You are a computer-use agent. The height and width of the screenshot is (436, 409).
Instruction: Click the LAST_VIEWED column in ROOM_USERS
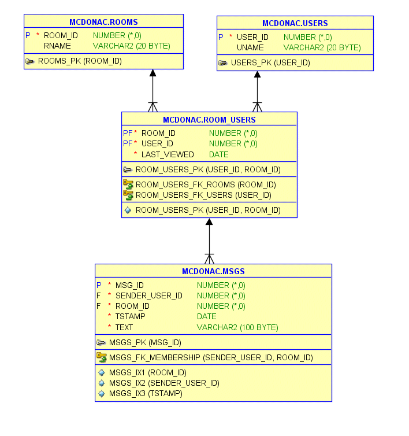point(168,154)
